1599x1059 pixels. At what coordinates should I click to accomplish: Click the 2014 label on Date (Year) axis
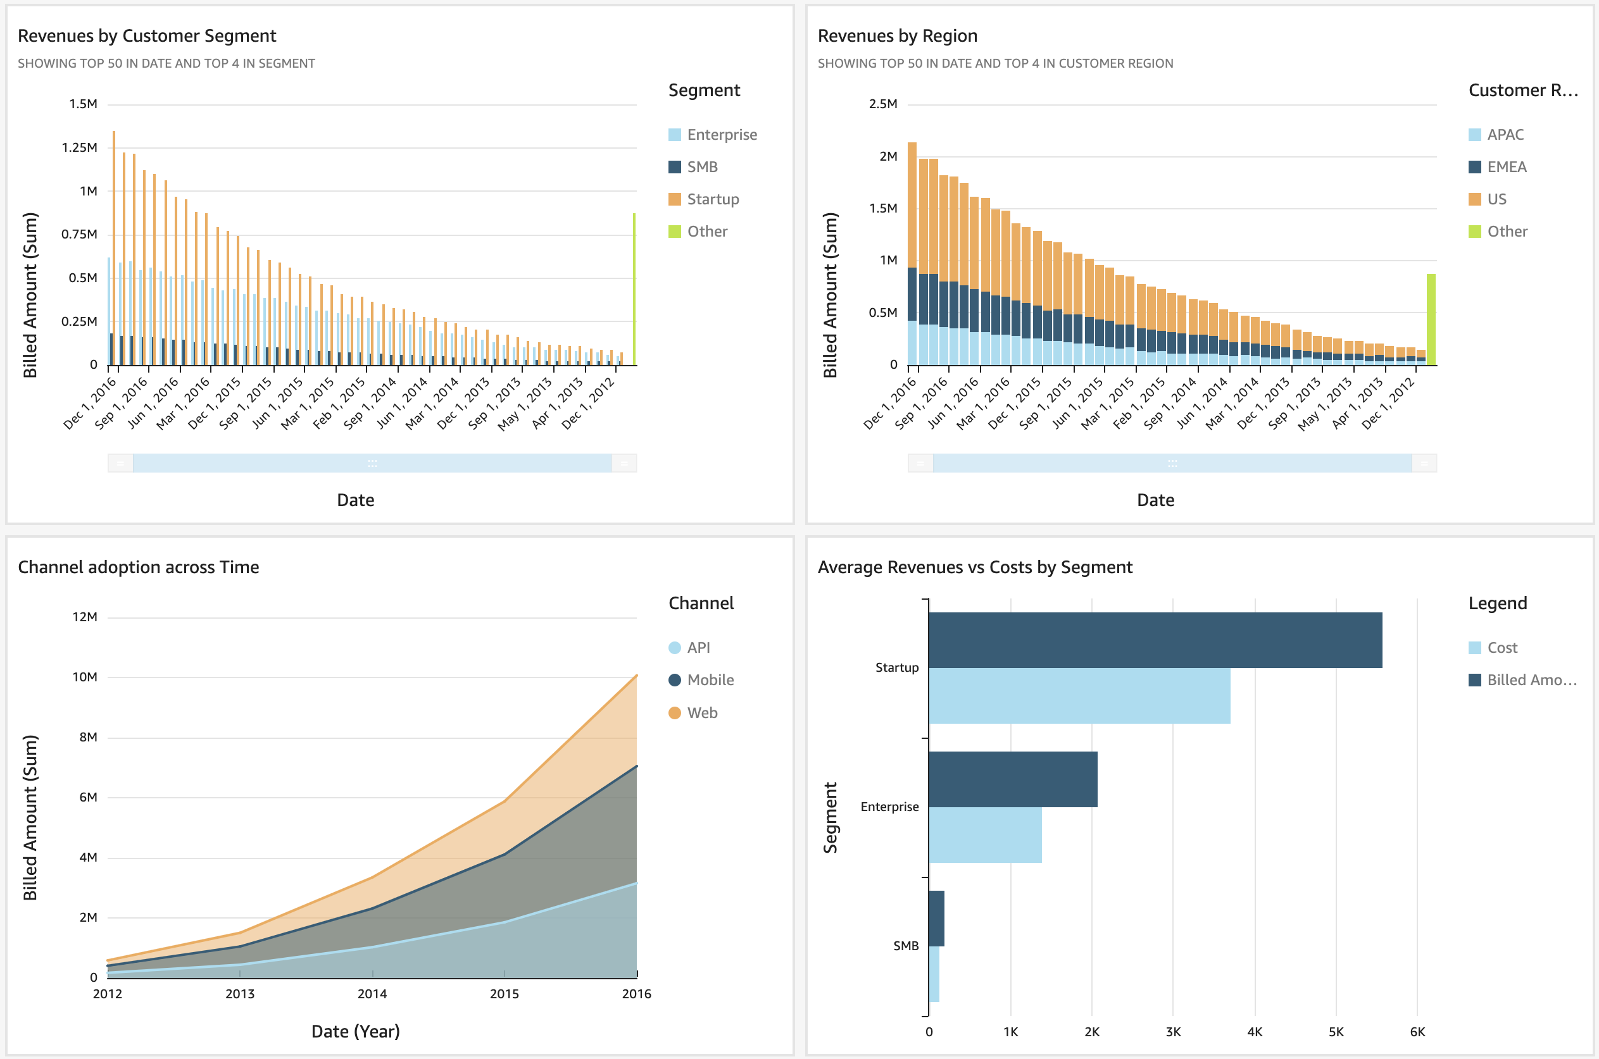372,994
